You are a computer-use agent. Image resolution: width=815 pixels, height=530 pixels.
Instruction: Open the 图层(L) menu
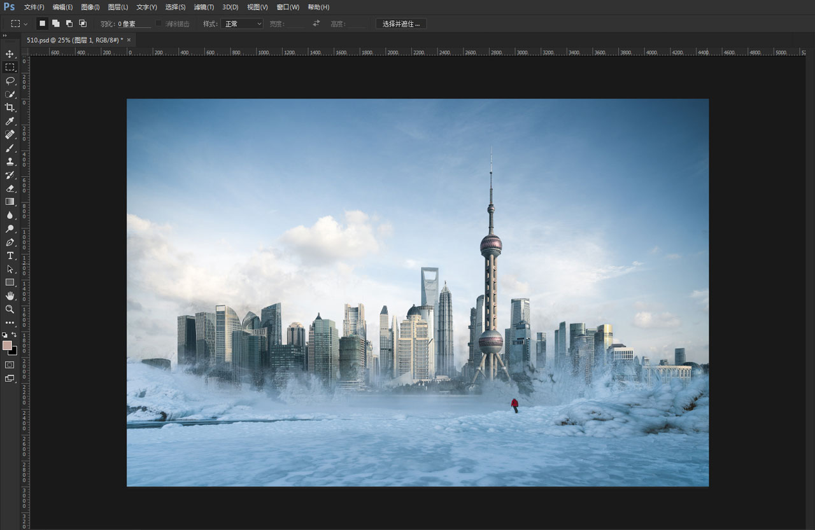tap(118, 7)
